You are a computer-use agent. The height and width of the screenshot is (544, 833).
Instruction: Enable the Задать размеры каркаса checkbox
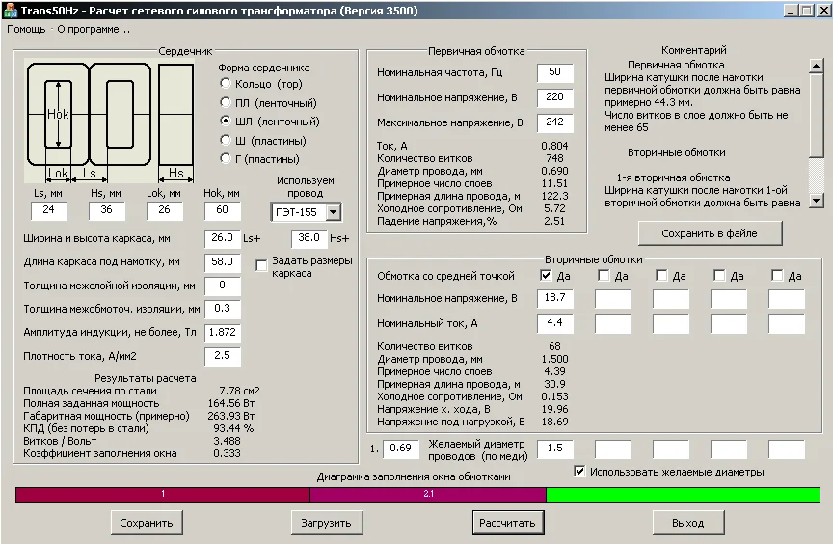point(261,265)
